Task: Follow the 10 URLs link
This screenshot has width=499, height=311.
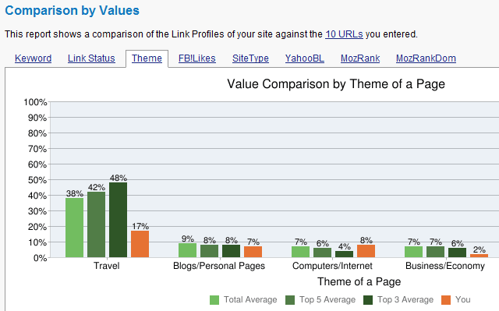Action: [x=344, y=34]
